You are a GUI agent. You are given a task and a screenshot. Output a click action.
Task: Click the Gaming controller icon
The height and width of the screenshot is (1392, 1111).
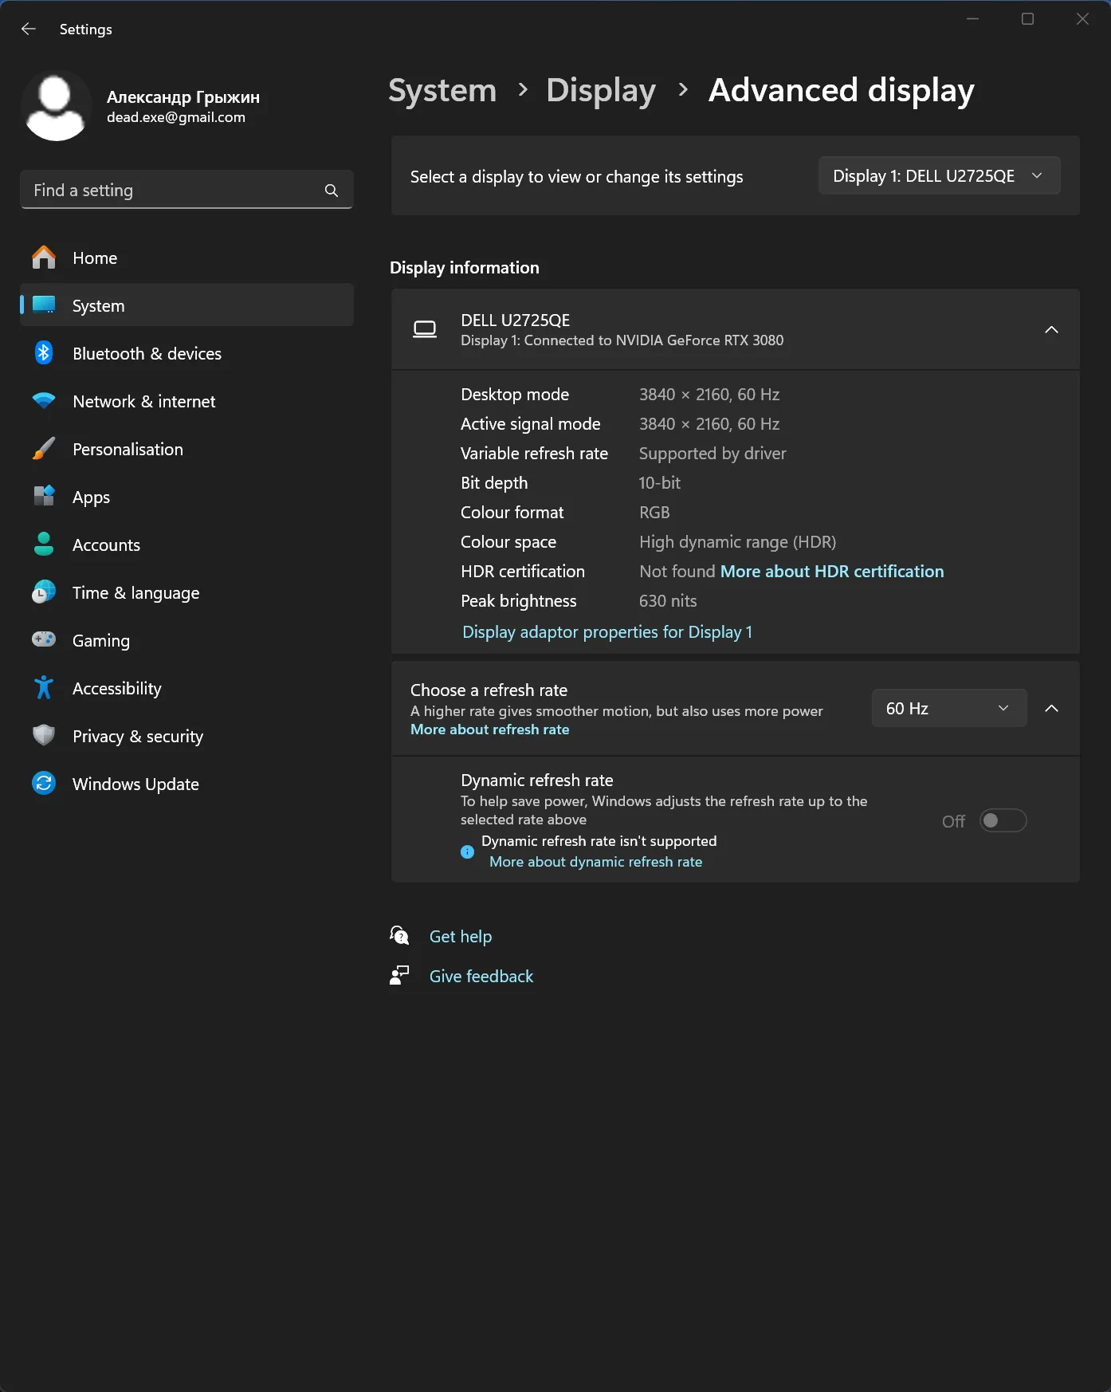click(x=44, y=640)
